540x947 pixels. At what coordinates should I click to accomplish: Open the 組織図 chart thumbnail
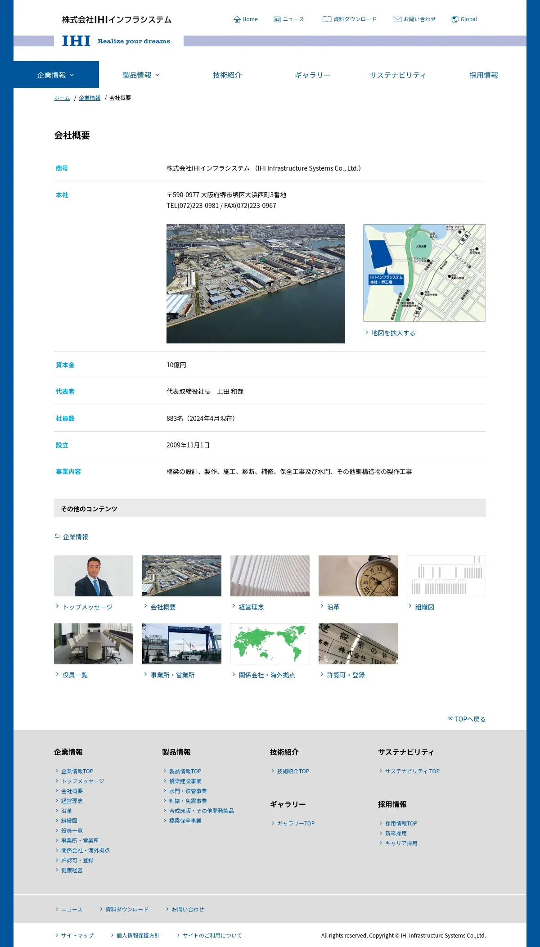coord(446,576)
